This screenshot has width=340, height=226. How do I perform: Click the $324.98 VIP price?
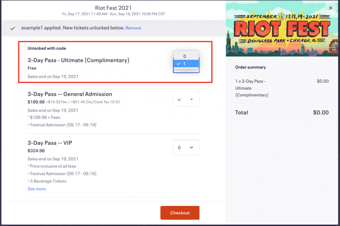point(36,151)
